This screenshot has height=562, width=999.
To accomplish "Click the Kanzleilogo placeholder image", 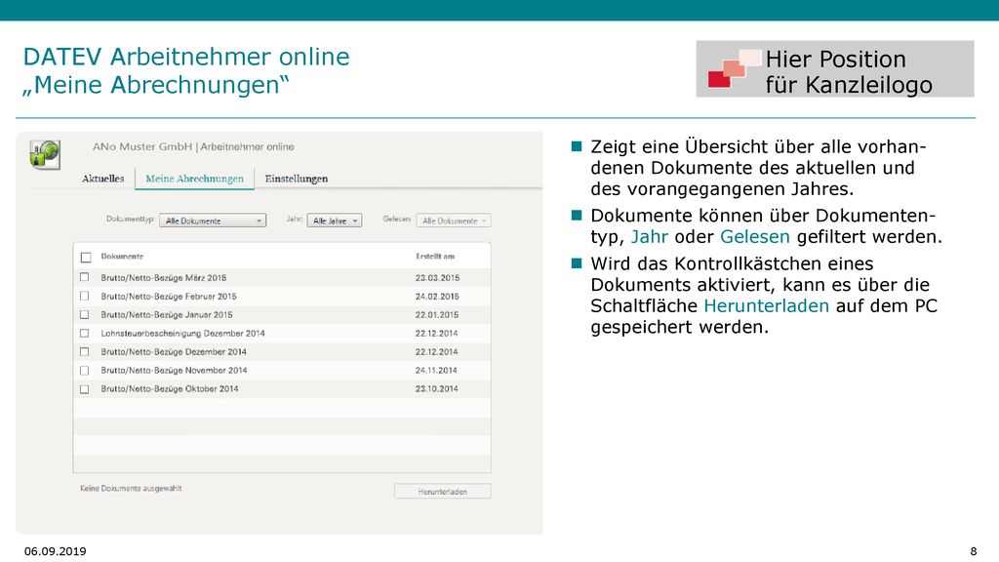I will [x=835, y=69].
